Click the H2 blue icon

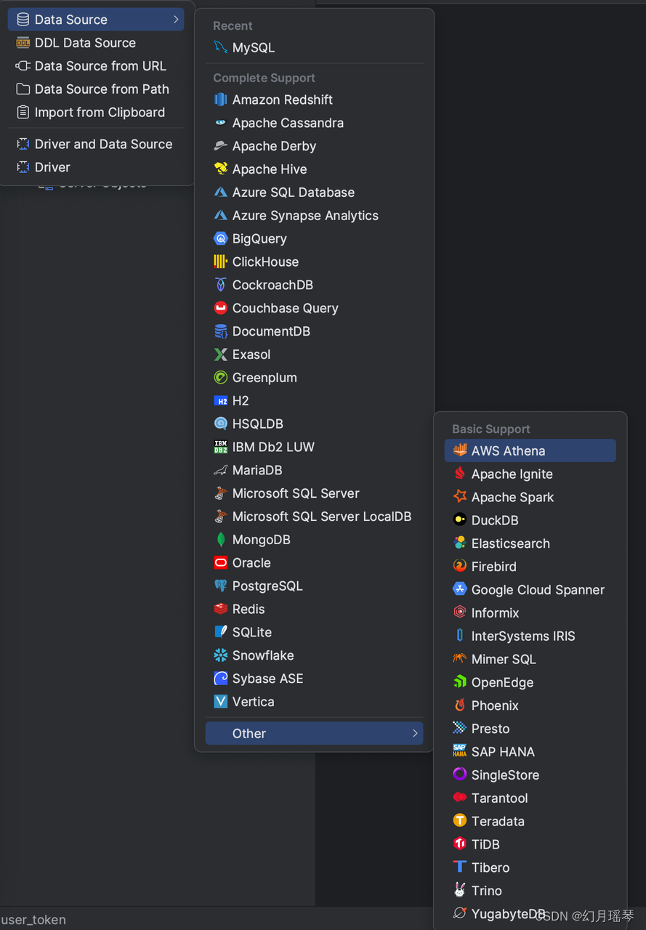[221, 400]
